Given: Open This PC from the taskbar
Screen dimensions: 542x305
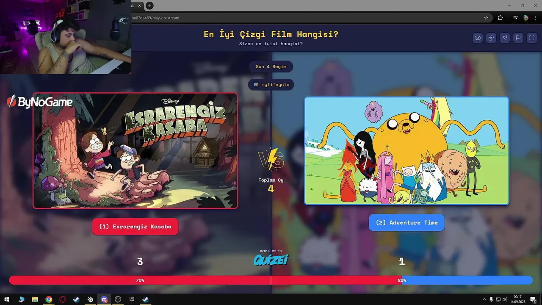Looking at the screenshot, I should [21, 299].
